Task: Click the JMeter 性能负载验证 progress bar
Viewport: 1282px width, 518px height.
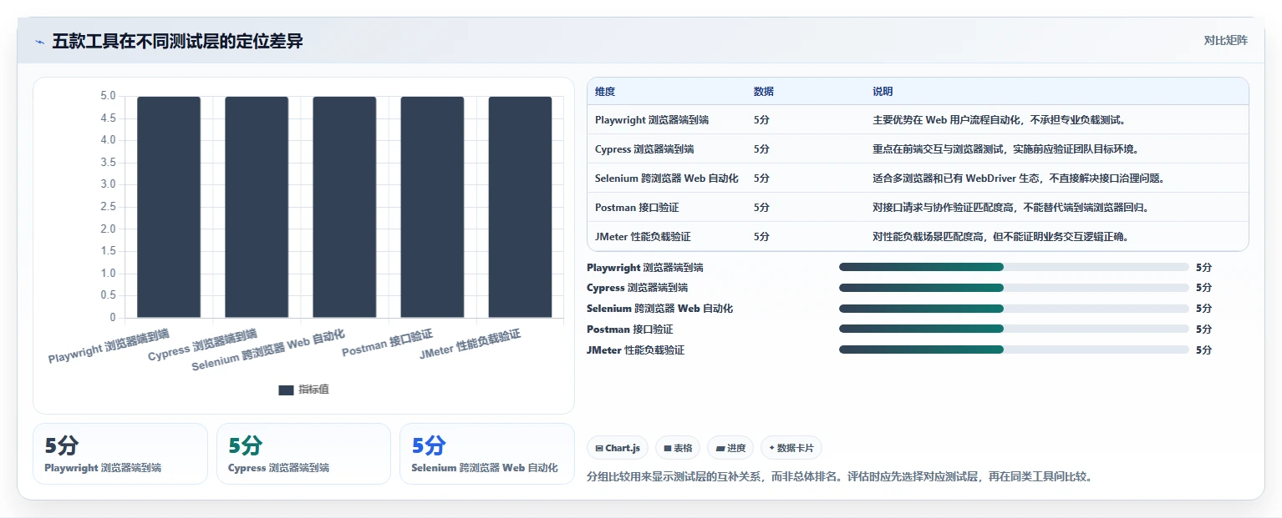Action: [1014, 350]
